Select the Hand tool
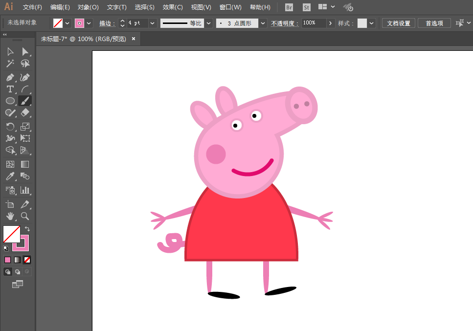 10,216
